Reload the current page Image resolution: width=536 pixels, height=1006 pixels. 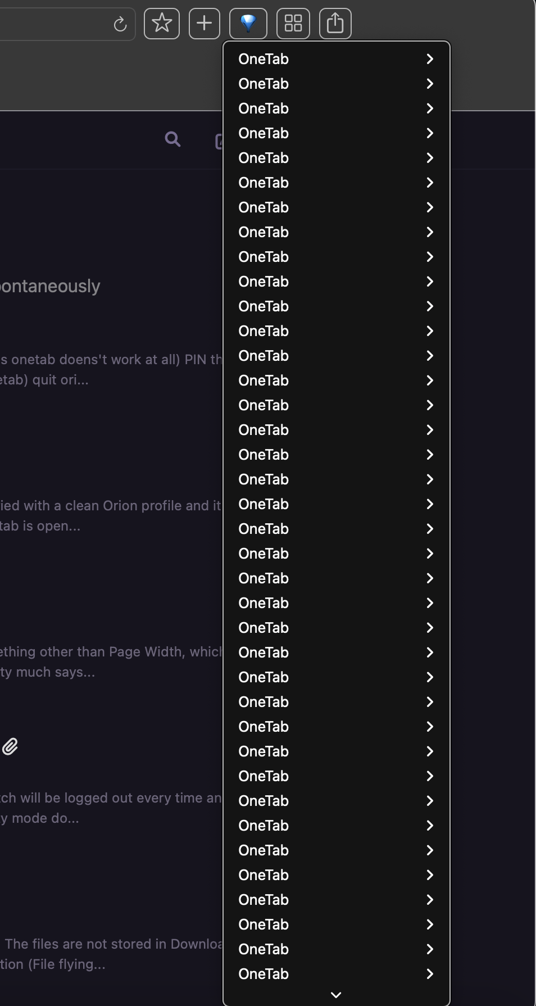click(x=120, y=24)
